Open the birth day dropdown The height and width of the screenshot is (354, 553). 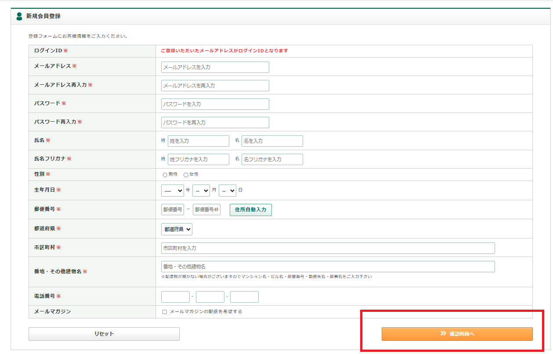point(227,191)
